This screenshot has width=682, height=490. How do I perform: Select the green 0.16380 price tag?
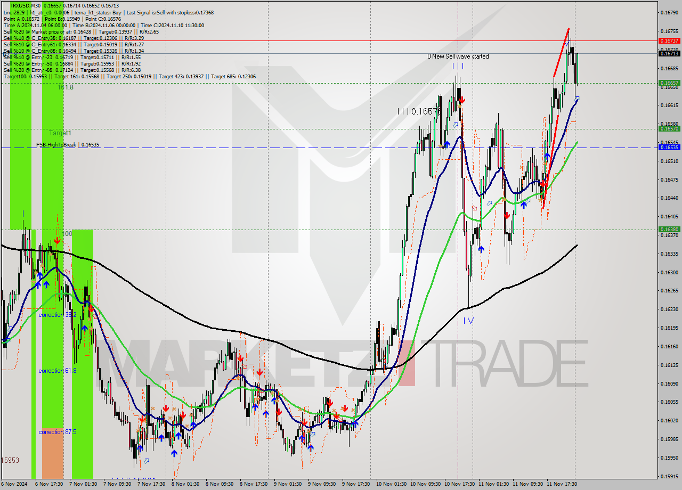pos(669,229)
